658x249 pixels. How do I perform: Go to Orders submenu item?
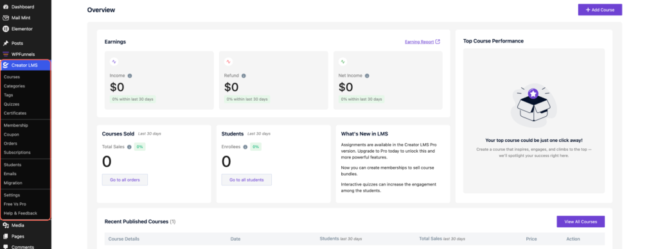tap(10, 143)
